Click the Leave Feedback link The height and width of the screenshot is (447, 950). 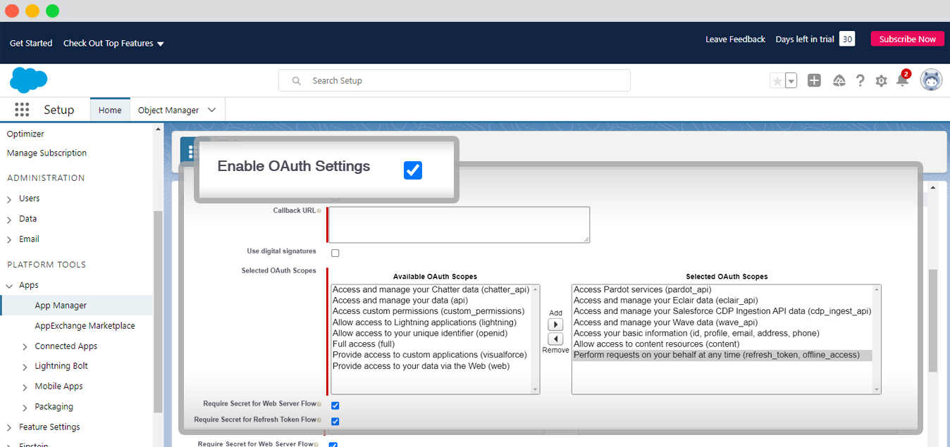coord(735,39)
